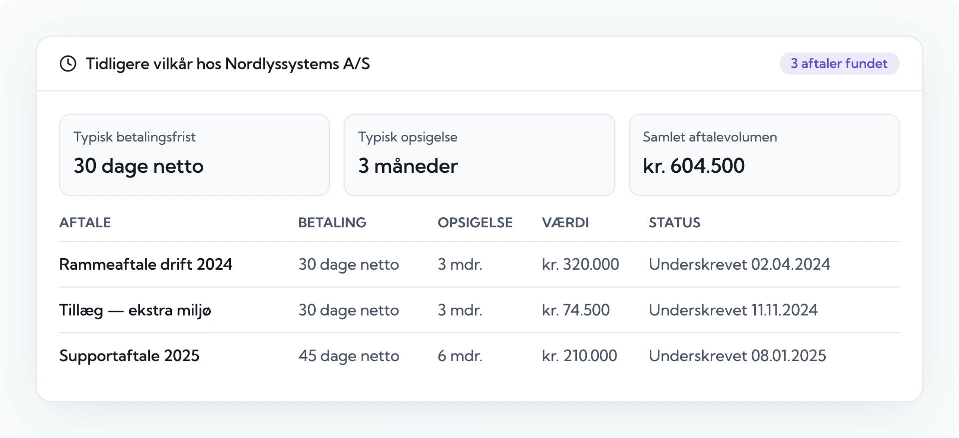The height and width of the screenshot is (438, 959).
Task: Select the total 'kr. 604.500'
Action: (x=694, y=166)
